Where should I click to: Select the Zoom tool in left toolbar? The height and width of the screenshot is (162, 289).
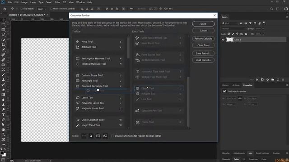[3, 135]
